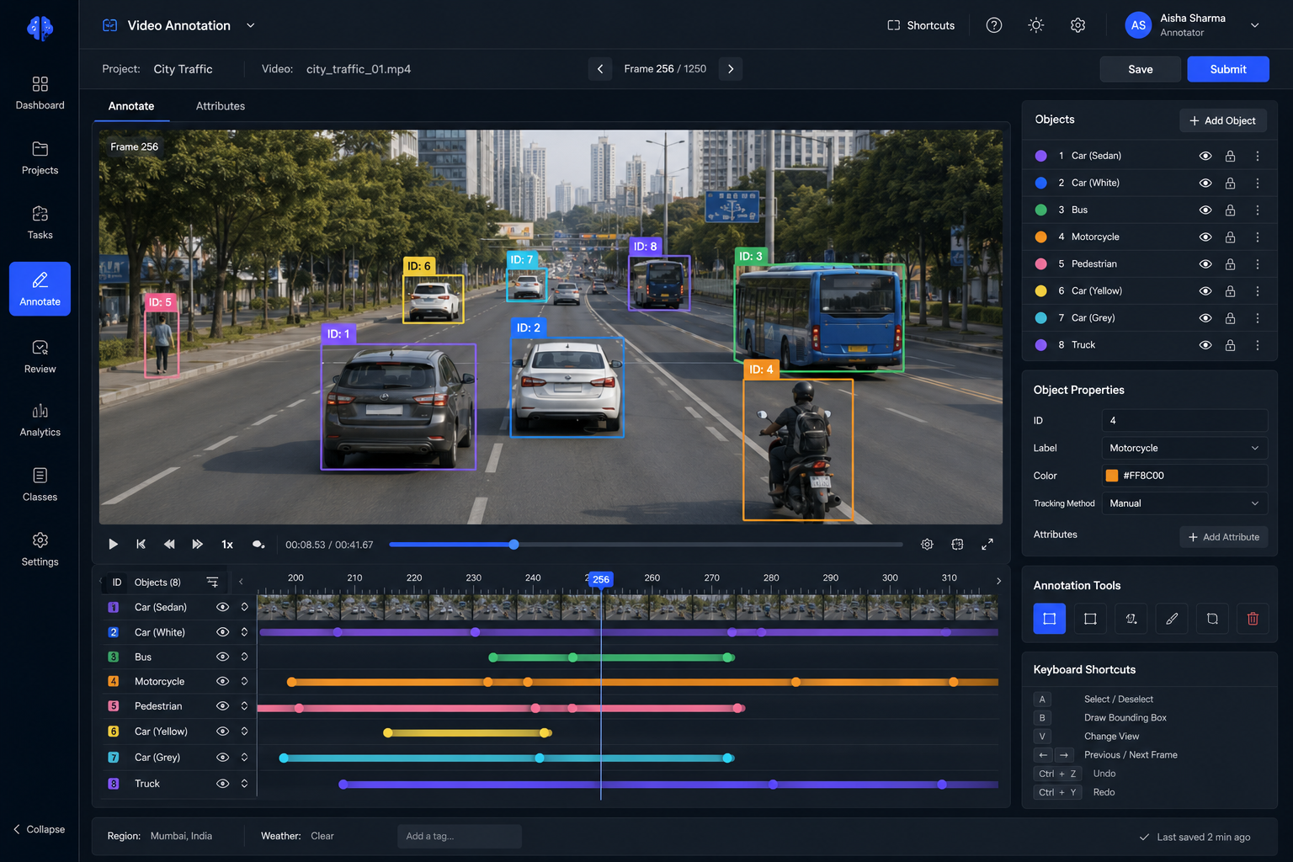This screenshot has width=1293, height=862.
Task: Go to Projects in the sidebar
Action: (x=40, y=158)
